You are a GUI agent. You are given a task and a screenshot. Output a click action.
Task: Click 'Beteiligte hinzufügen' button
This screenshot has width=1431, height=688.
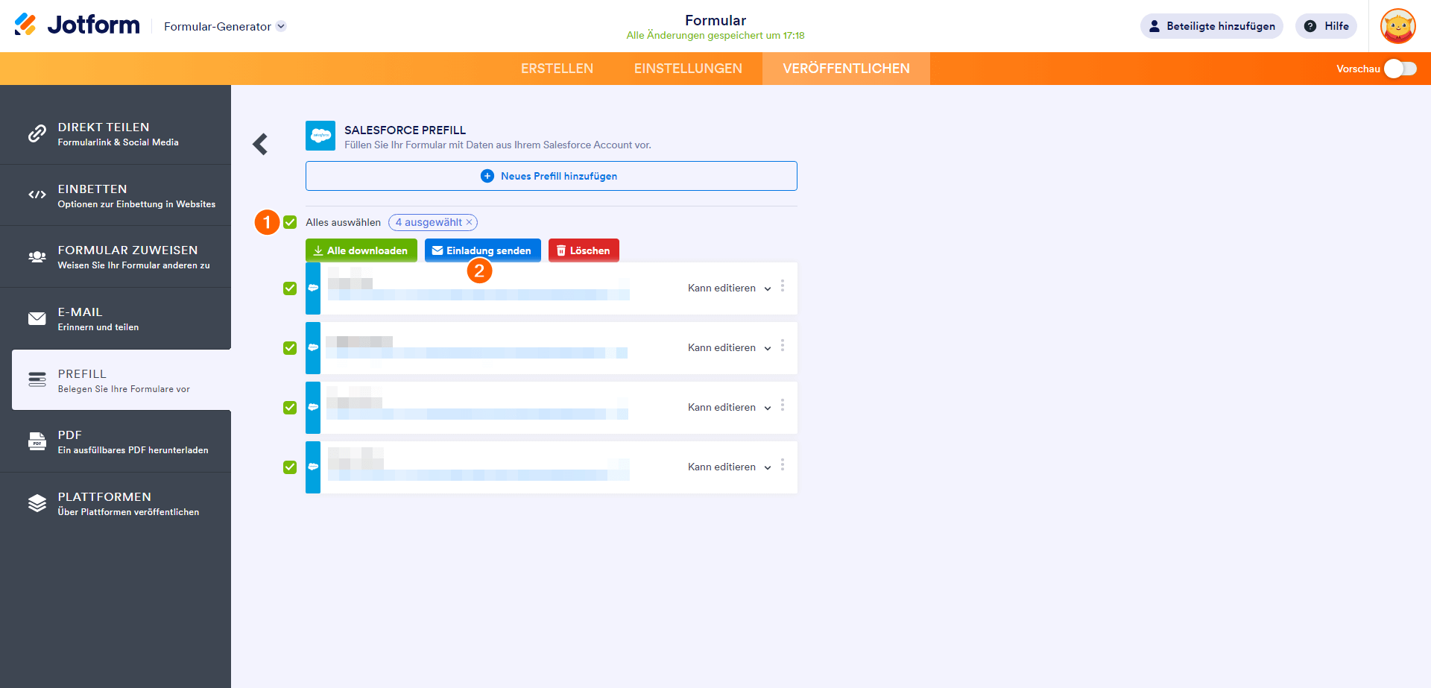tap(1212, 26)
